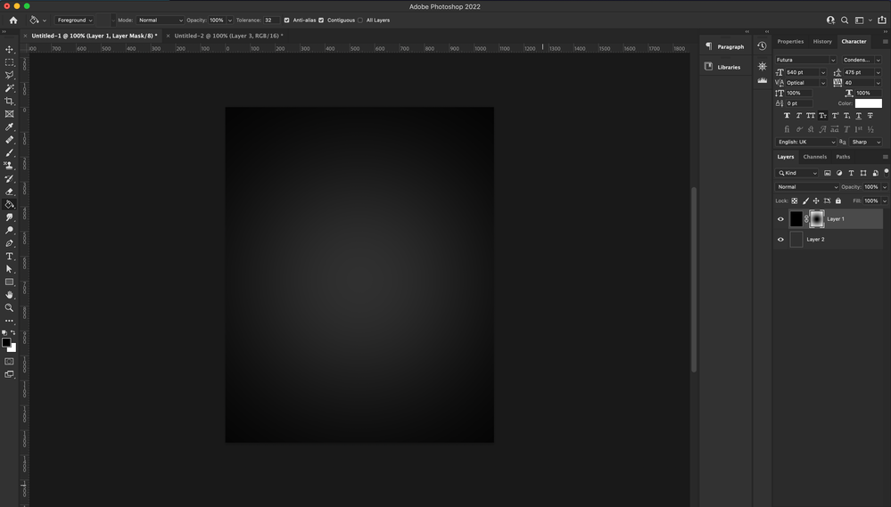Lock image pixels brush icon

pos(805,201)
